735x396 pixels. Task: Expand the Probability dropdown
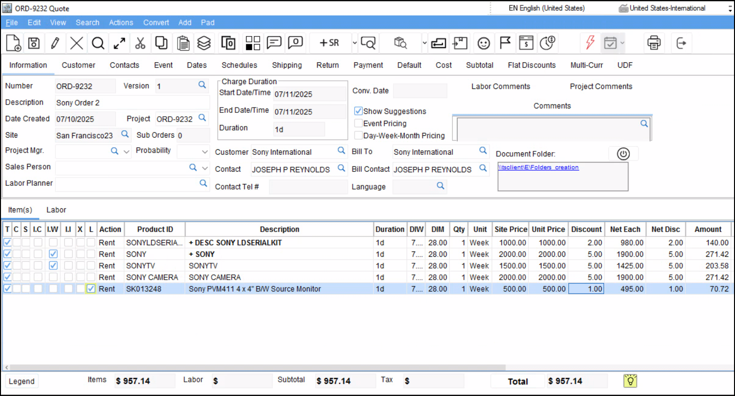pyautogui.click(x=205, y=152)
